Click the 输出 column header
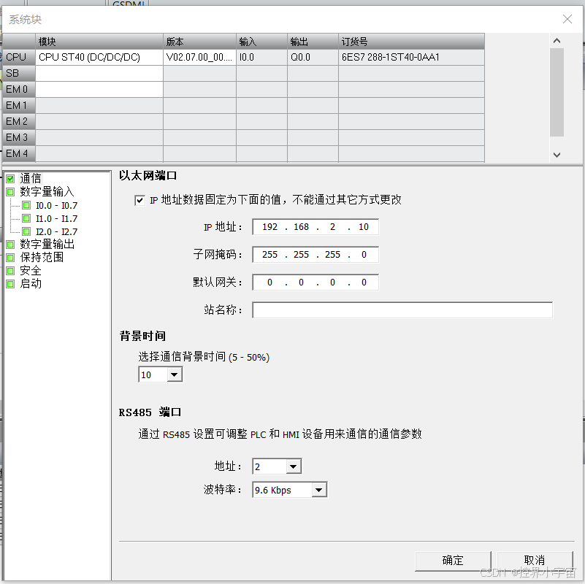The height and width of the screenshot is (584, 585). point(313,42)
